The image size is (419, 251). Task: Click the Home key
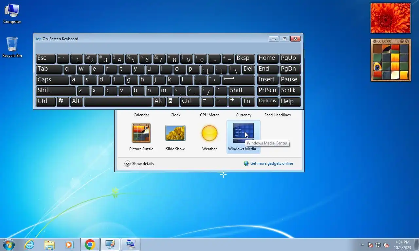[268, 59]
